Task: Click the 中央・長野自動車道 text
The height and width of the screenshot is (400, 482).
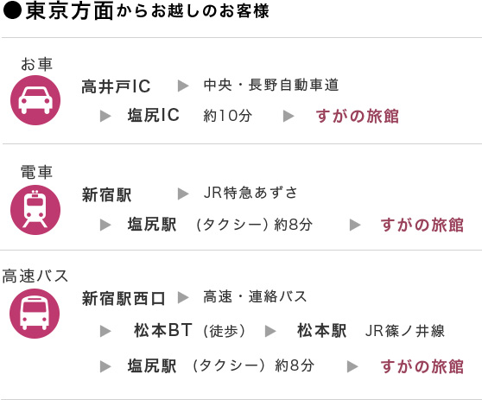Action: click(x=271, y=86)
